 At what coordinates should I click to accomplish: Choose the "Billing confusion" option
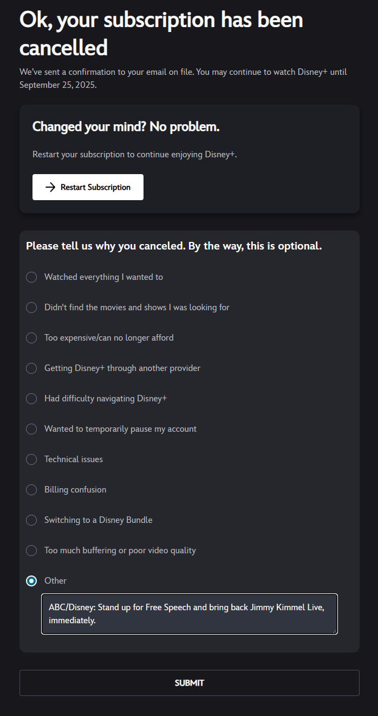coord(32,490)
